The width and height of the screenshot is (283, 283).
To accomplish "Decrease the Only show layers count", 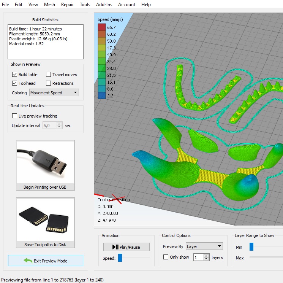I will [x=206, y=259].
